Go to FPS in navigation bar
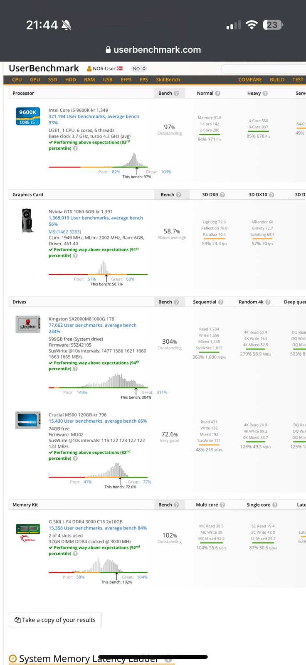The width and height of the screenshot is (306, 665). (144, 79)
